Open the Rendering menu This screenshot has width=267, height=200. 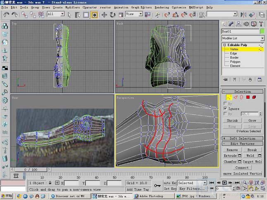[162, 7]
